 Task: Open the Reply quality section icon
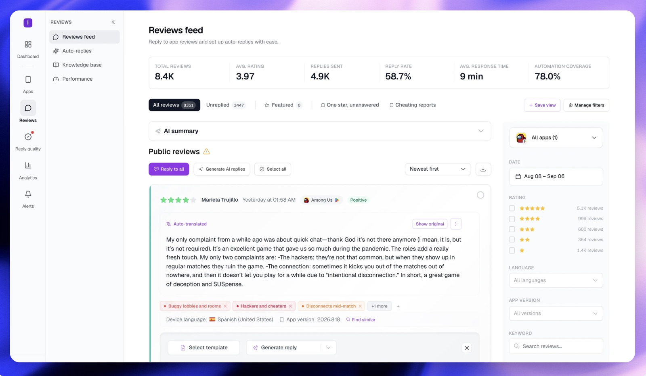coord(28,137)
